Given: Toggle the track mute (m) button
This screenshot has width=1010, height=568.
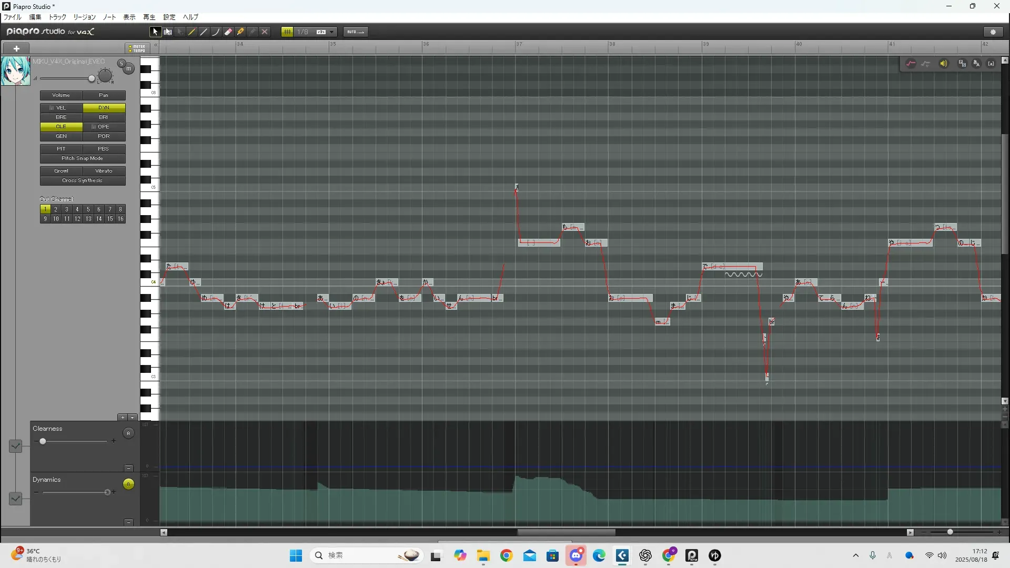Looking at the screenshot, I should pos(128,69).
